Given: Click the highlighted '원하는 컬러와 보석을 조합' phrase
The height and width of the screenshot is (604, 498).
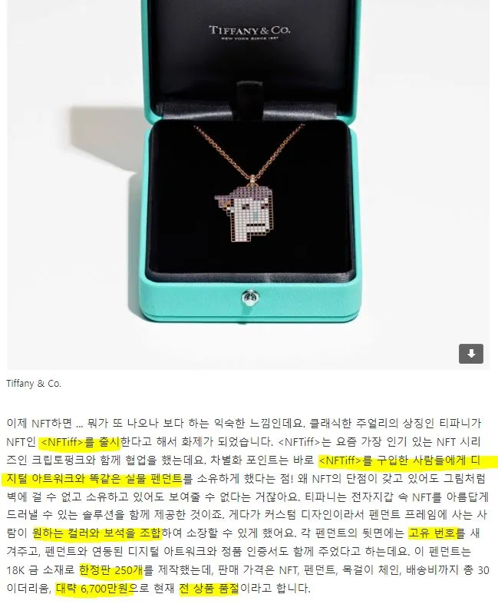Looking at the screenshot, I should (97, 533).
